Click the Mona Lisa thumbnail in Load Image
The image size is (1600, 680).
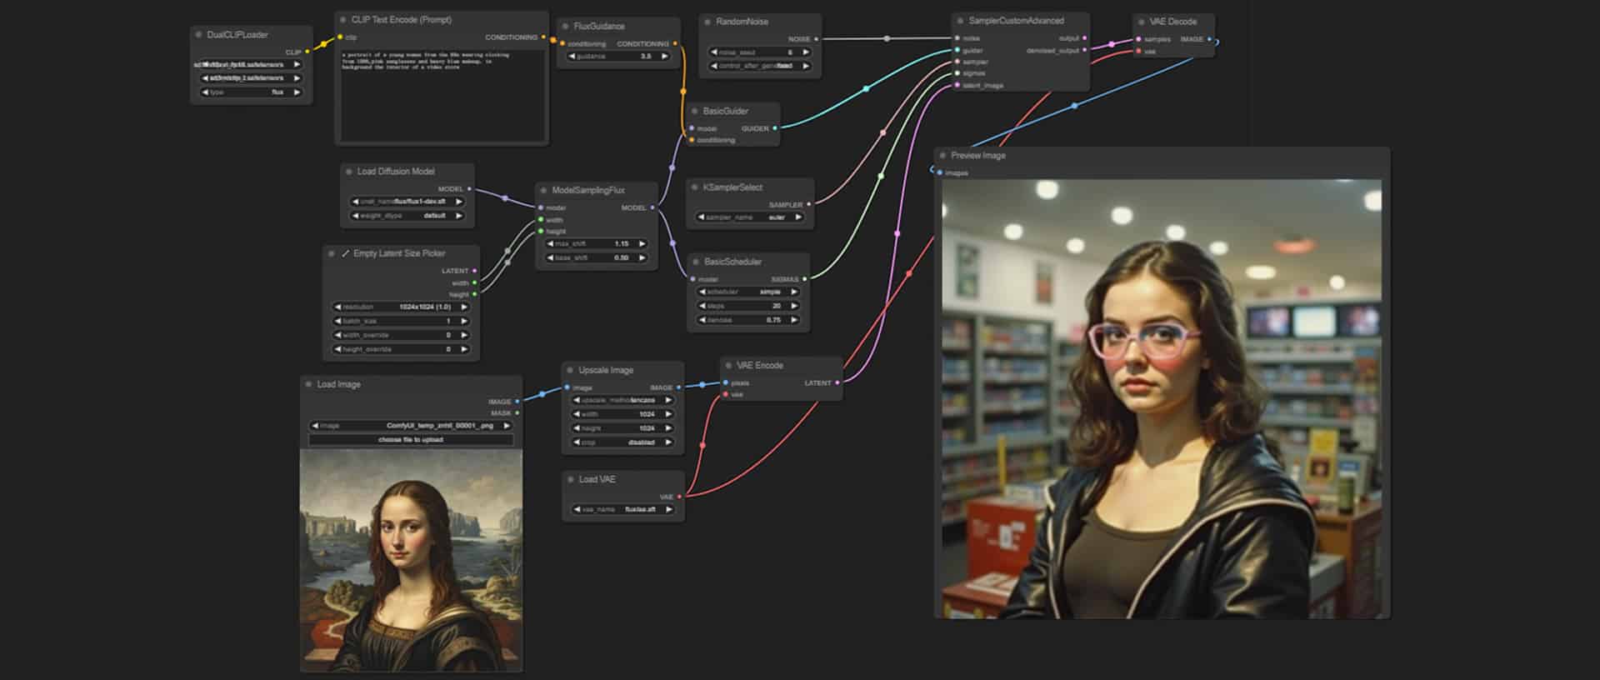tap(411, 560)
